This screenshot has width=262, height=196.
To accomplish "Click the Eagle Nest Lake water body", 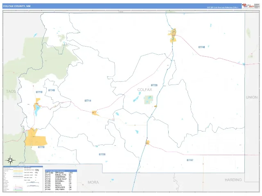I will (37, 110).
